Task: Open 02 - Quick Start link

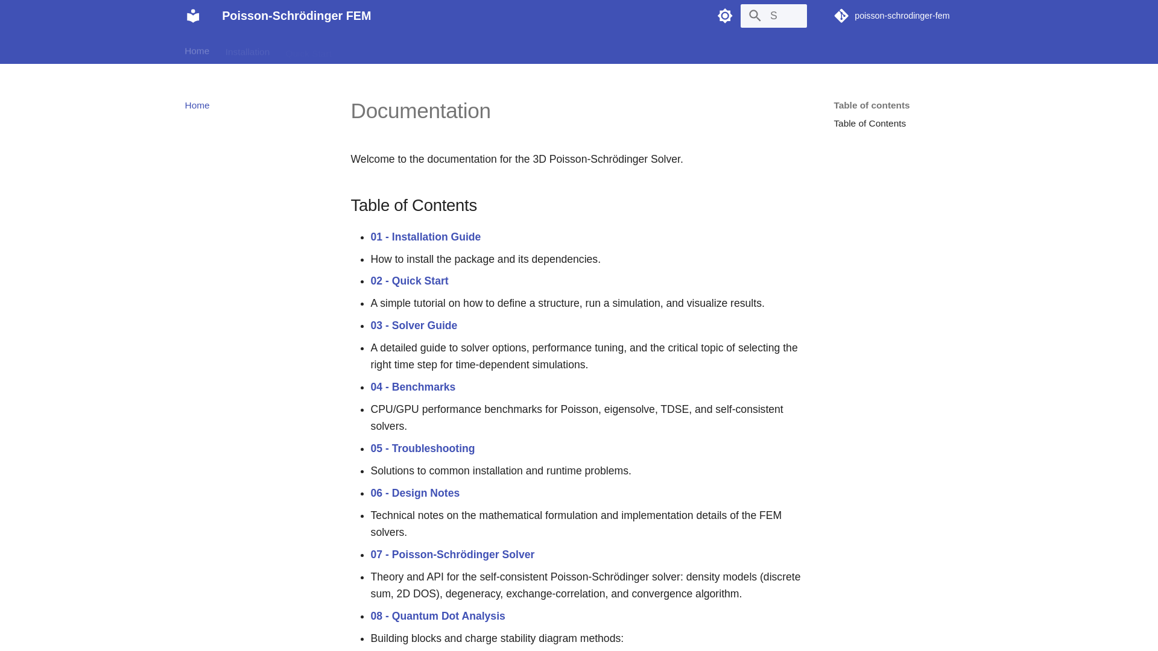Action: click(x=410, y=281)
